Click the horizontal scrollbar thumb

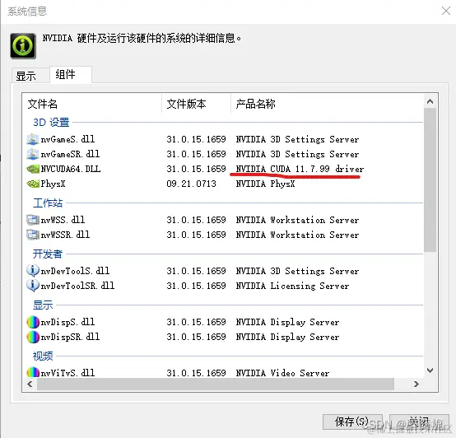(x=216, y=384)
